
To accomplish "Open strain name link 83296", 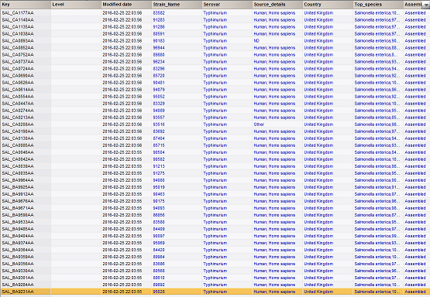I will click(159, 69).
